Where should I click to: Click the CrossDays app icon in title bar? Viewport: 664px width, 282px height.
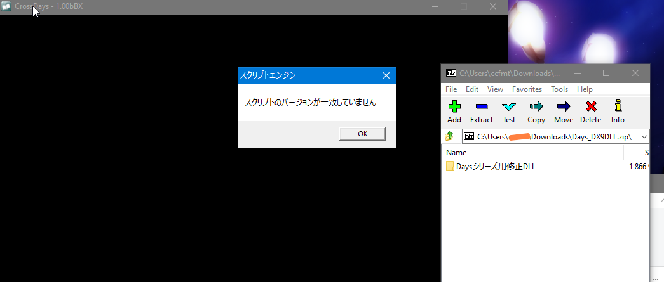[x=6, y=6]
